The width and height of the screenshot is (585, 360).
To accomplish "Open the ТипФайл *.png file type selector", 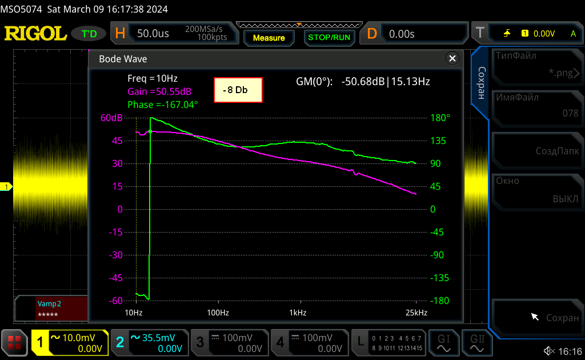I will (536, 65).
